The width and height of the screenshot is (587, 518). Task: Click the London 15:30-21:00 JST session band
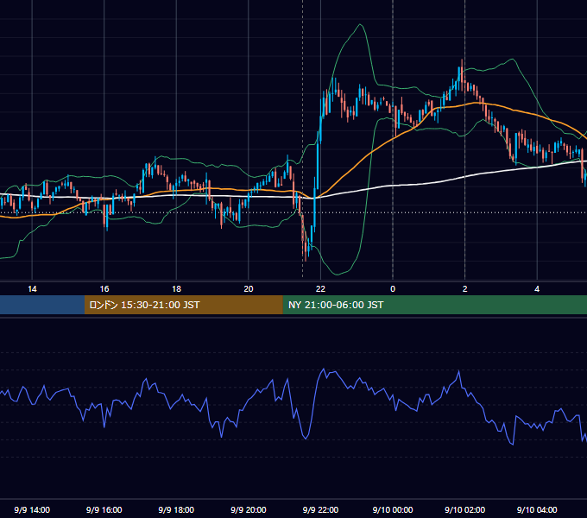(x=183, y=305)
